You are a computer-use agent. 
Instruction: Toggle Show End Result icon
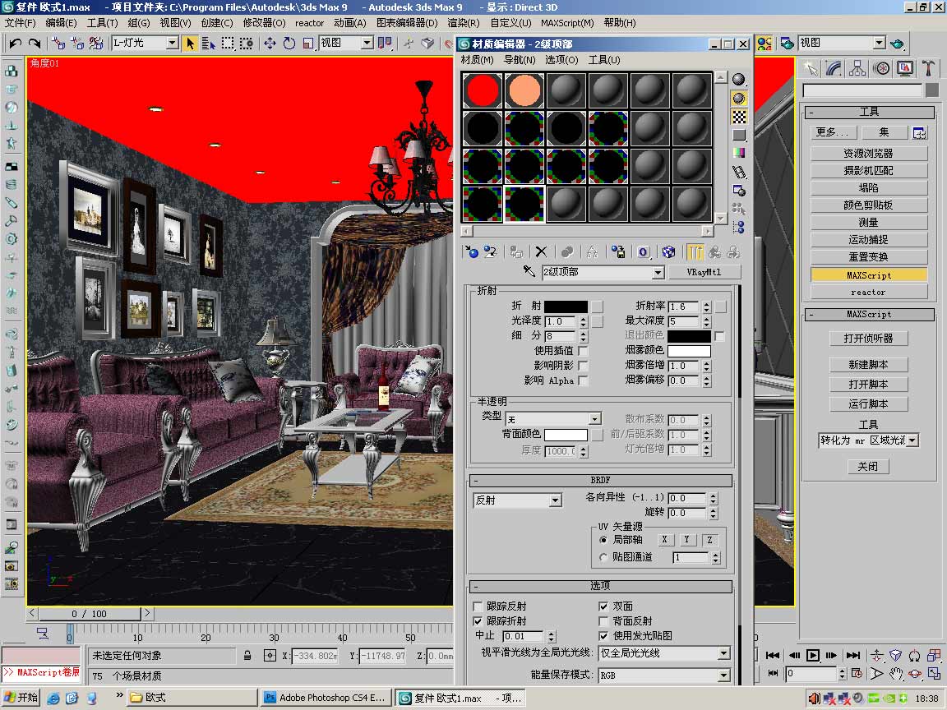coord(695,252)
